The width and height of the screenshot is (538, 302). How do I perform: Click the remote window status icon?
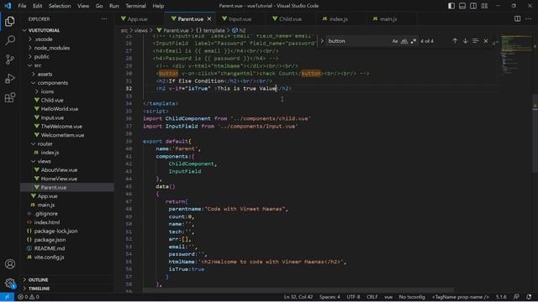pos(7,297)
